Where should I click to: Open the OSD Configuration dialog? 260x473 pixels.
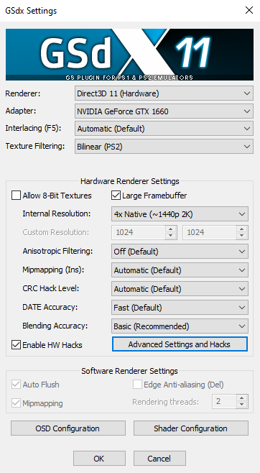[x=68, y=428]
